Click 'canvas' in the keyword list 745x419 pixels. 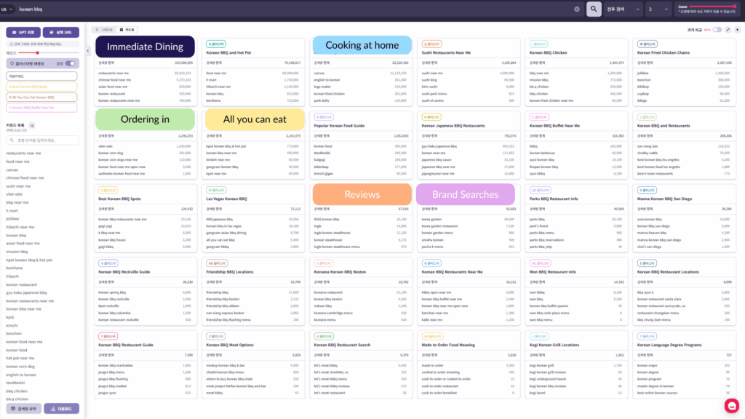12,169
